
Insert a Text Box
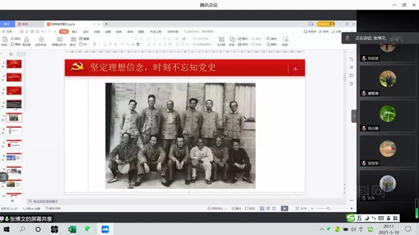point(221,41)
